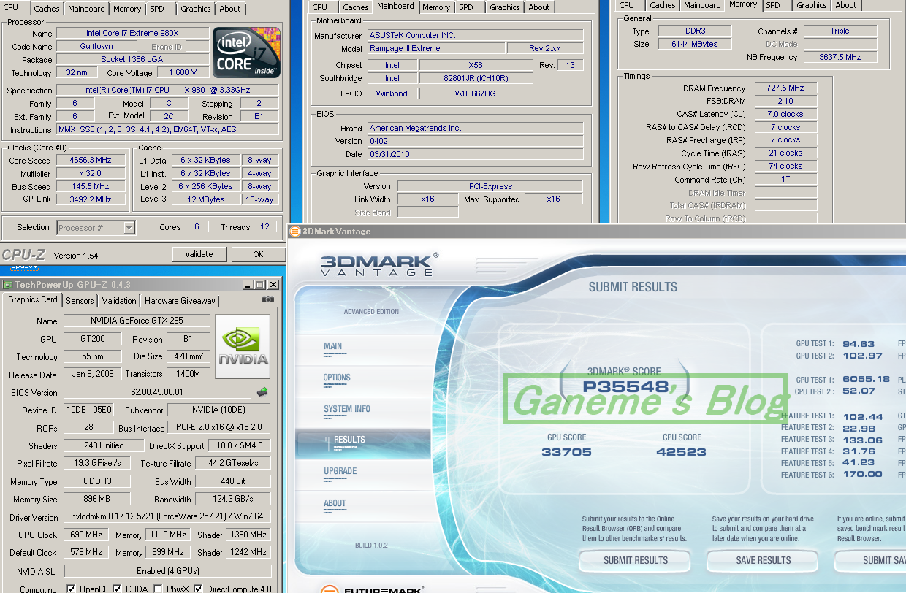The image size is (906, 593).
Task: Close the GPU-Z window
Action: coord(273,285)
